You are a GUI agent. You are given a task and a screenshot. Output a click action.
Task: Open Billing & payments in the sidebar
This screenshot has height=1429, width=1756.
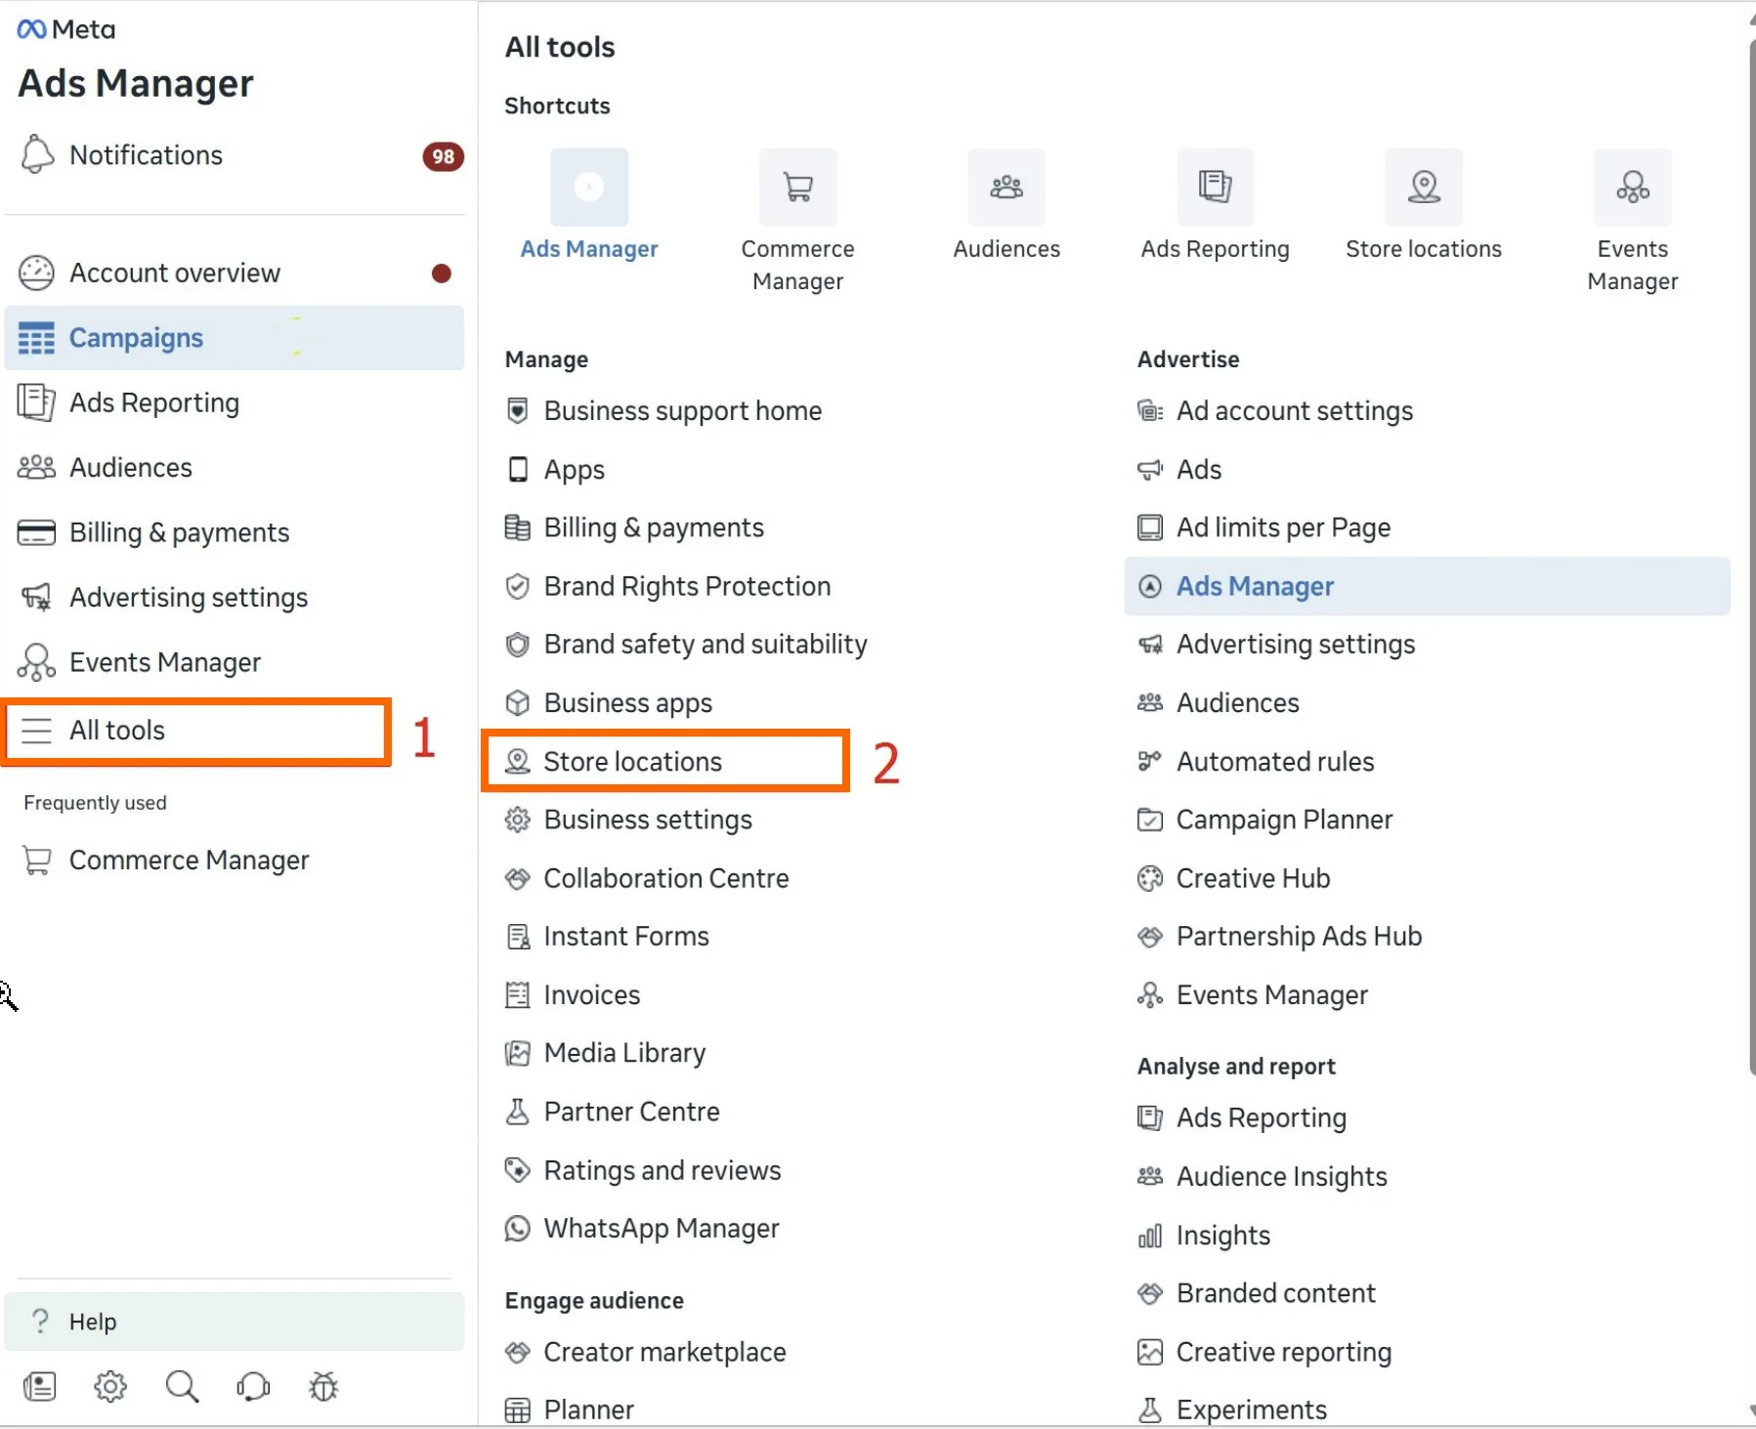(x=179, y=532)
